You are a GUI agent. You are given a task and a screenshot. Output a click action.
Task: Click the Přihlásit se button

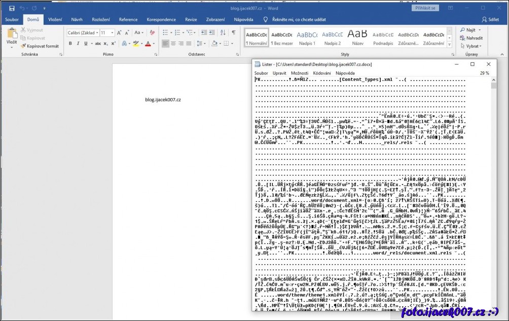click(x=425, y=8)
